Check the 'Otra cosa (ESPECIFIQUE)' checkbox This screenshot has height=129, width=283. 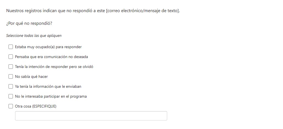point(11,106)
